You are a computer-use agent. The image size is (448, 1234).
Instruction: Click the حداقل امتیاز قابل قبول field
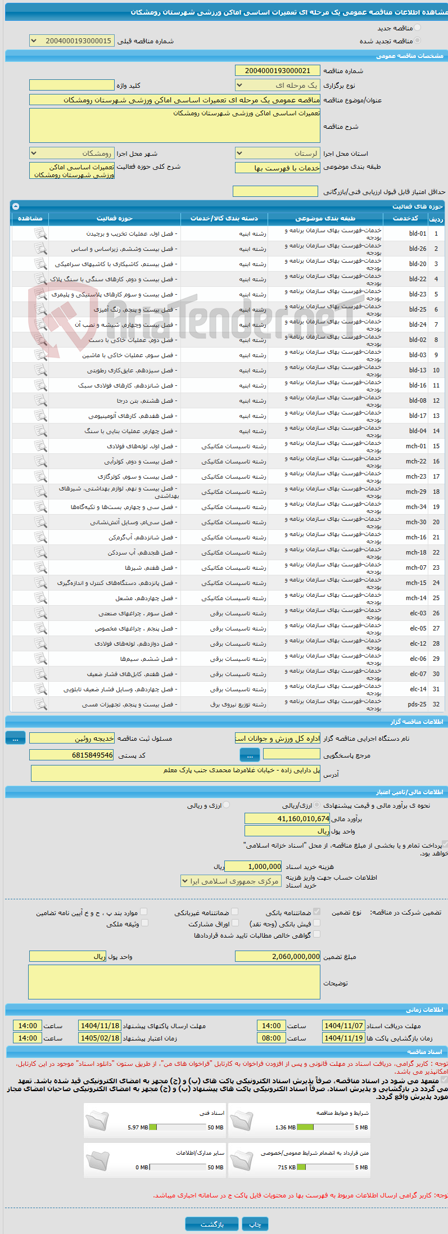275,191
